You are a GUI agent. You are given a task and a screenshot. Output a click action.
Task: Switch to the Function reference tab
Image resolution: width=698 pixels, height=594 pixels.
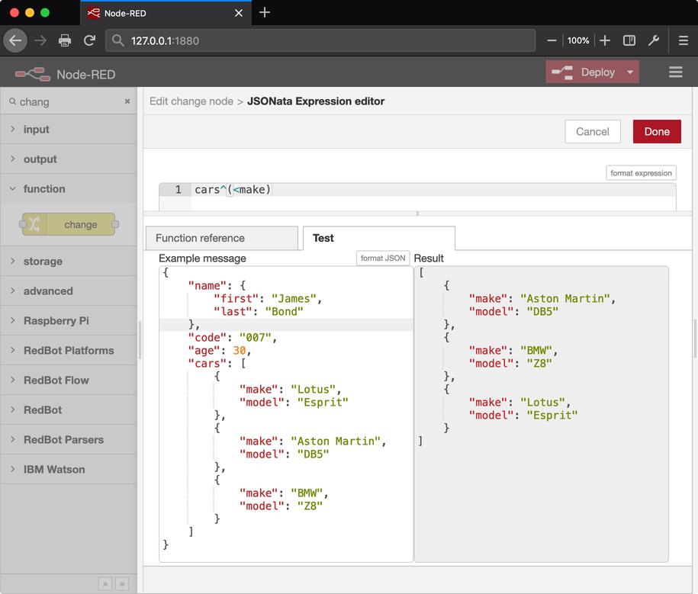(222, 238)
